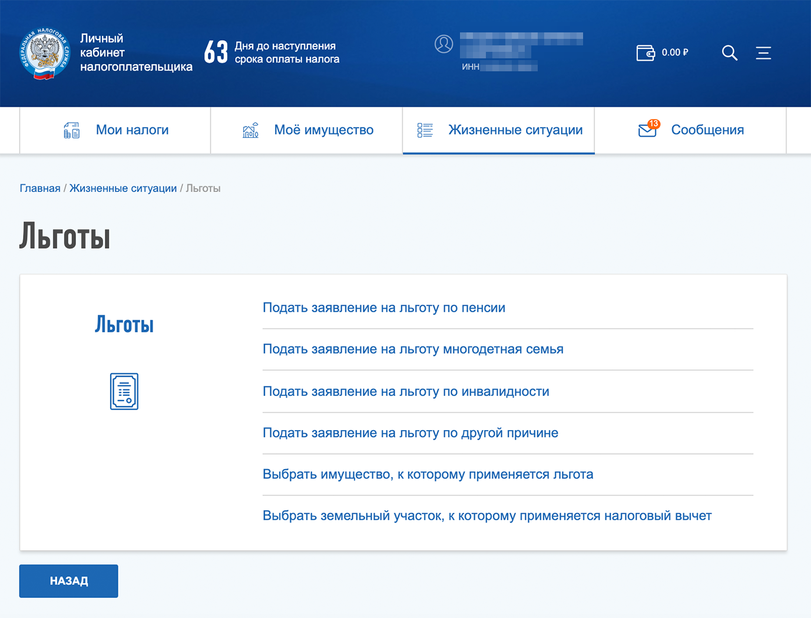Image resolution: width=811 pixels, height=618 pixels.
Task: Click the Моё имущество house icon
Action: click(250, 130)
